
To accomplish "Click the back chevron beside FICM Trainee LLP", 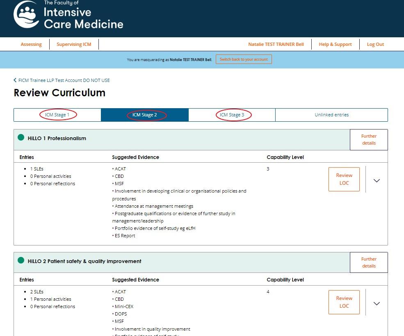I will pos(15,80).
